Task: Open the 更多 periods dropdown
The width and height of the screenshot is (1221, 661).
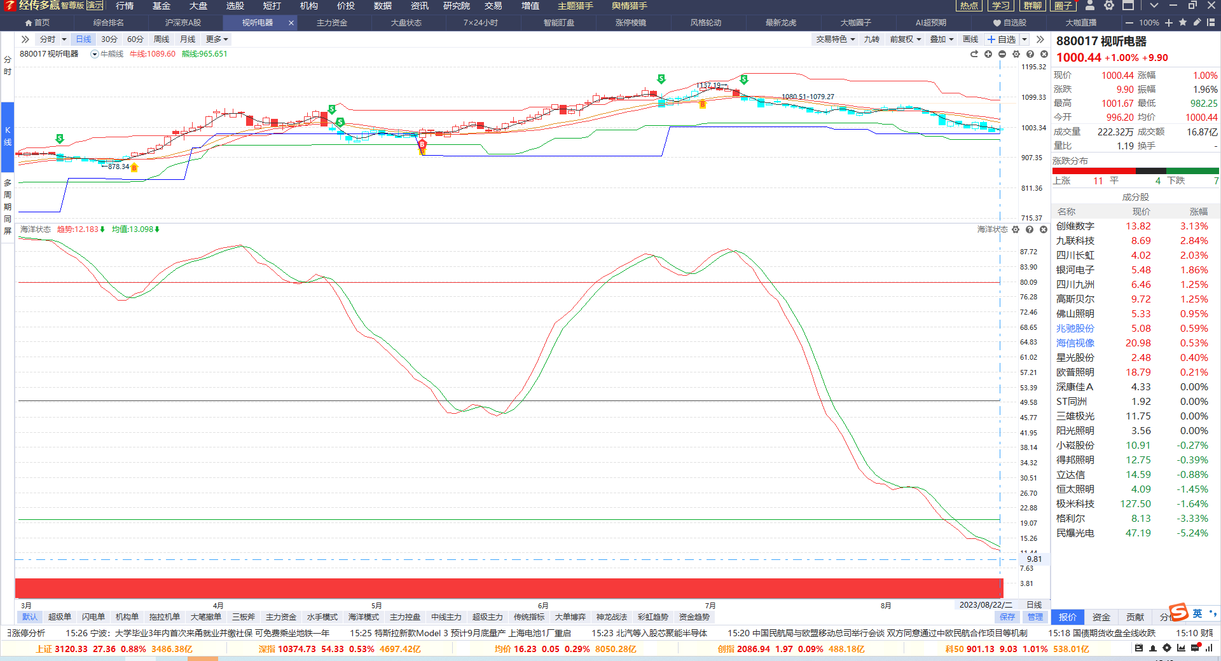Action: 217,39
